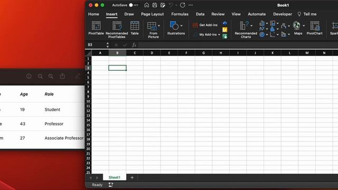Switch to the Data tab
The image size is (338, 190).
point(200,14)
